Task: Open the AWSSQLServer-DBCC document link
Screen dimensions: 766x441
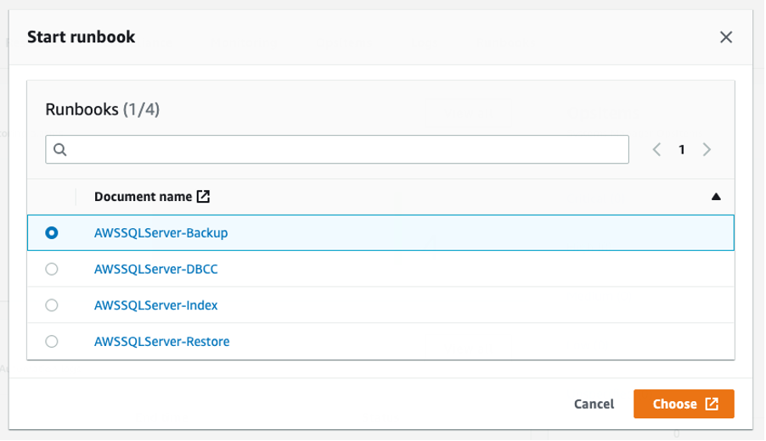Action: (156, 269)
